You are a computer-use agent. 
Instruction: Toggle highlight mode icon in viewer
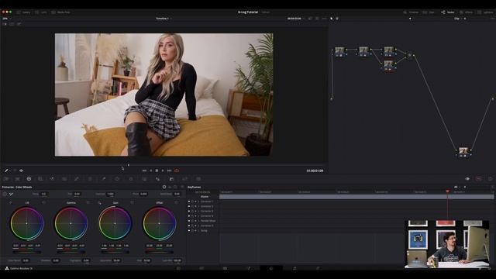pos(19,24)
